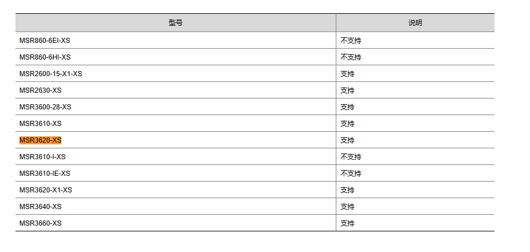Screen dimensions: 530x252
Task: Click the 支持 status beside MSR2630-XS
Action: [347, 90]
